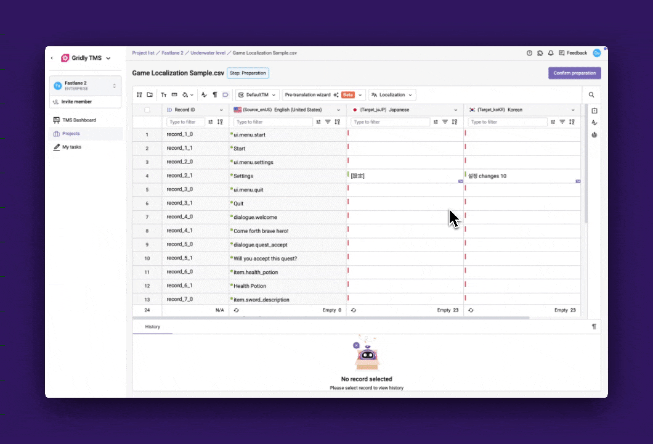Expand the Korean column header chevron

[573, 110]
